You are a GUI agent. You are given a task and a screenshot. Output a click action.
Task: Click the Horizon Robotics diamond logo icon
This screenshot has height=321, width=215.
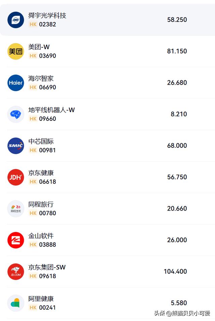click(16, 114)
